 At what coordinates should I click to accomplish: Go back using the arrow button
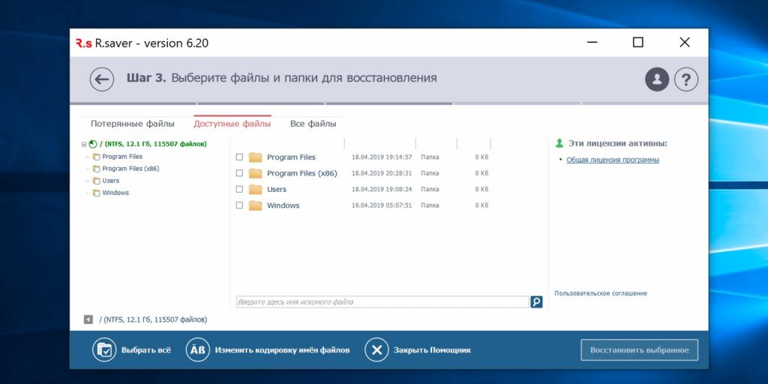tap(102, 79)
